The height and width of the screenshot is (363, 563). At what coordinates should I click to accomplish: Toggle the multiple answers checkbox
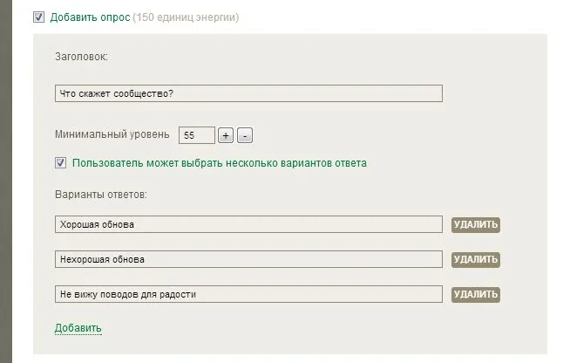(x=61, y=162)
